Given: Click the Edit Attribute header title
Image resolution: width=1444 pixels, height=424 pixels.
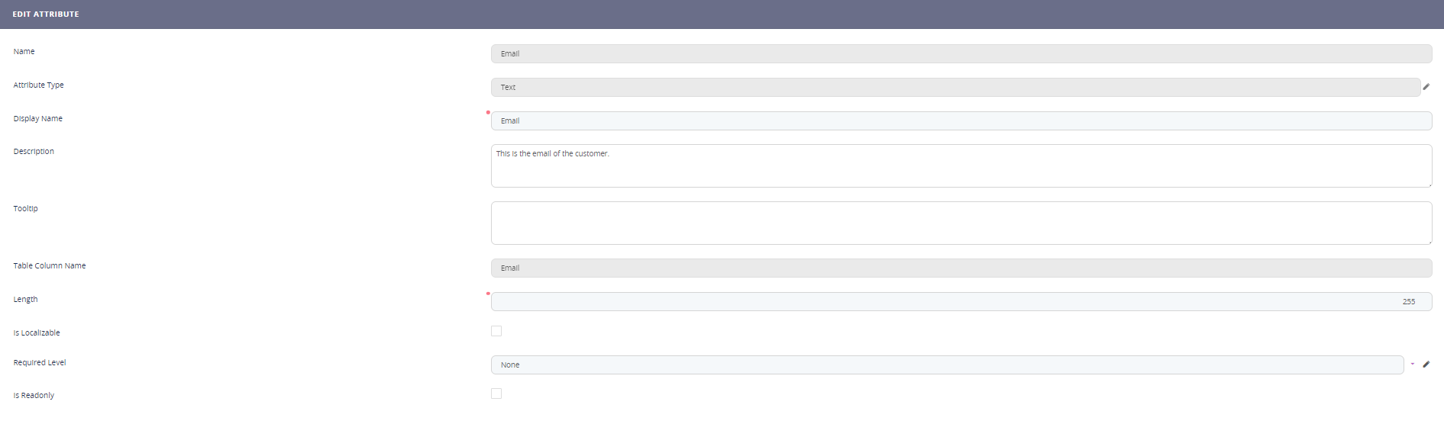Looking at the screenshot, I should point(46,14).
